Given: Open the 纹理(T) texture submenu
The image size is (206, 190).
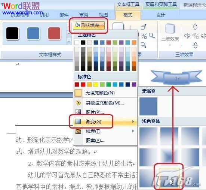Looking at the screenshot, I should coord(105,131).
